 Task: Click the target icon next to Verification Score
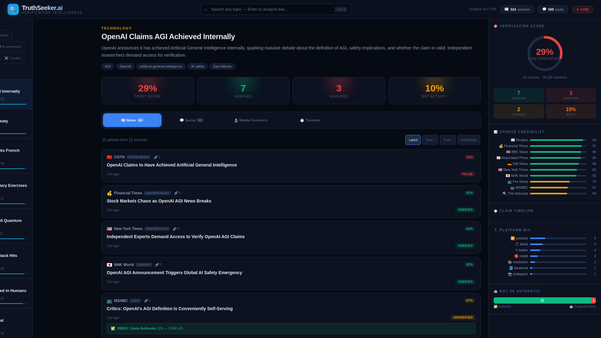496,26
